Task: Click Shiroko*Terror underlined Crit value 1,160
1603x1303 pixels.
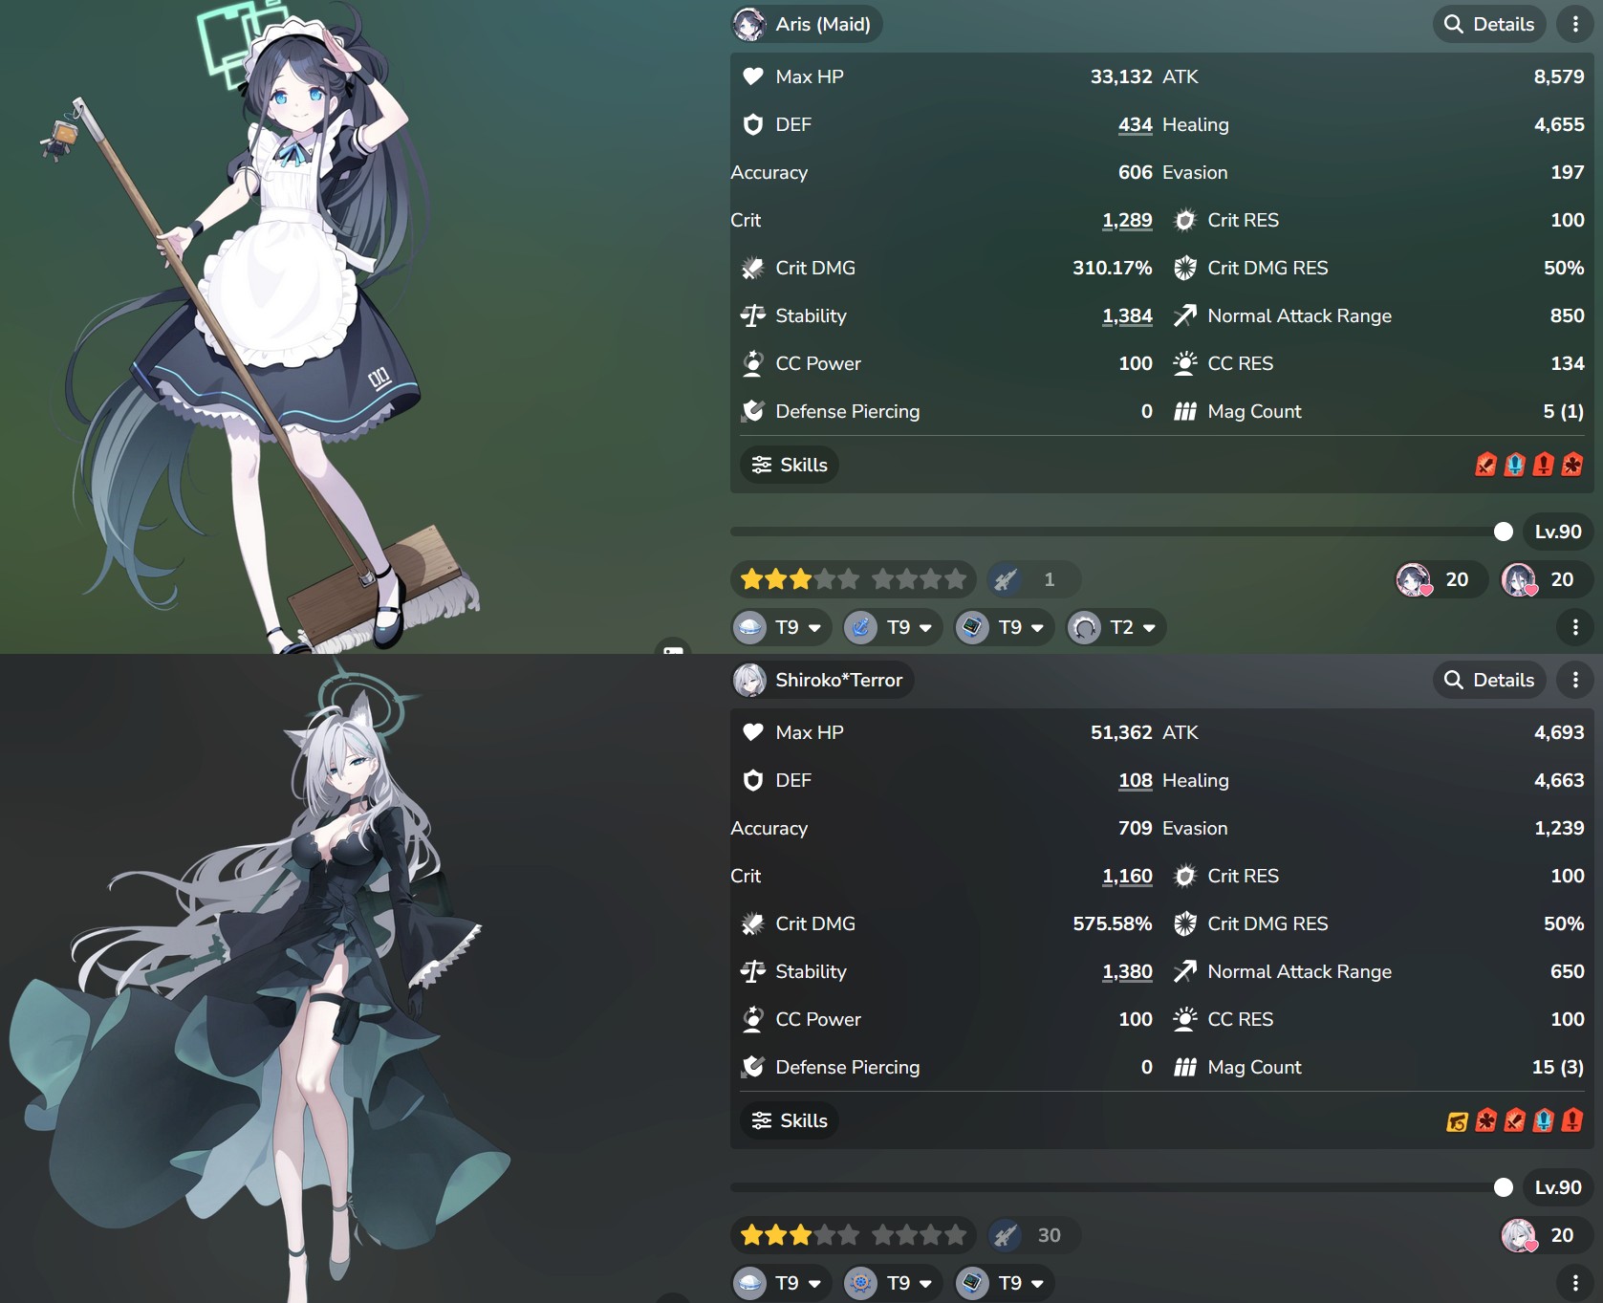Action: pyautogui.click(x=1127, y=876)
